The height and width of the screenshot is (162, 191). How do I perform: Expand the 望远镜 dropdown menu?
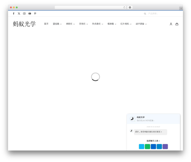coord(57,24)
